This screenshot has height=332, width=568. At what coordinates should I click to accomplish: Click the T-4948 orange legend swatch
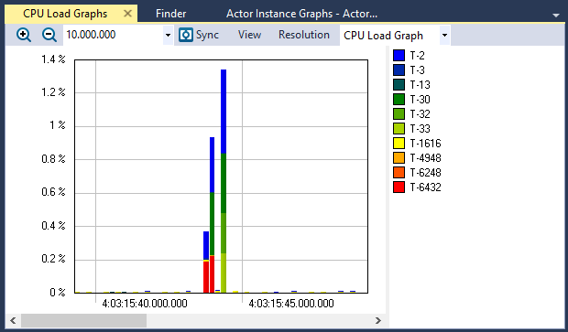point(399,157)
